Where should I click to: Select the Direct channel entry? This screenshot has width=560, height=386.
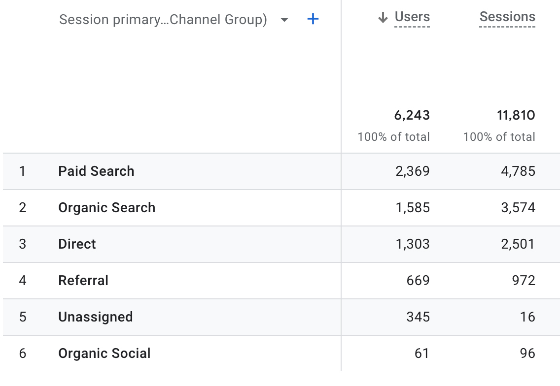pyautogui.click(x=77, y=244)
